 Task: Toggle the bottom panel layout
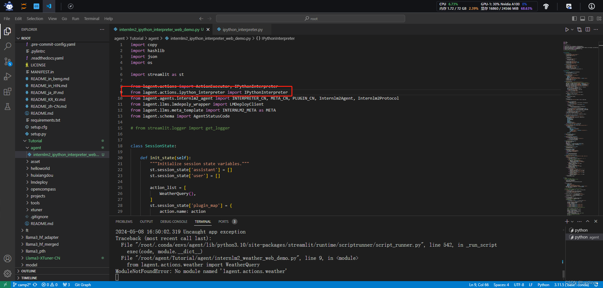pyautogui.click(x=583, y=18)
